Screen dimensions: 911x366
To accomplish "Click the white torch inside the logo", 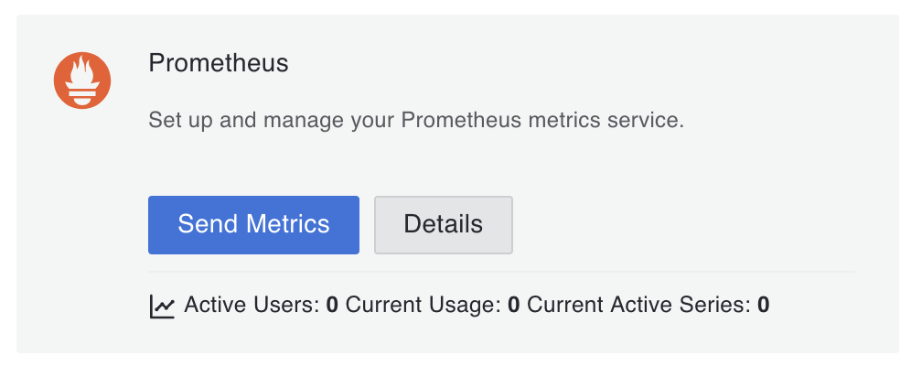I will (x=82, y=81).
